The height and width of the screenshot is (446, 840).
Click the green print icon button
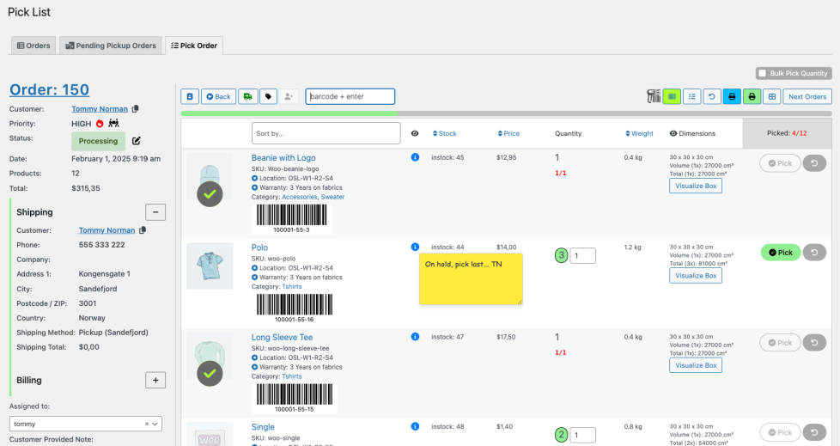(752, 97)
